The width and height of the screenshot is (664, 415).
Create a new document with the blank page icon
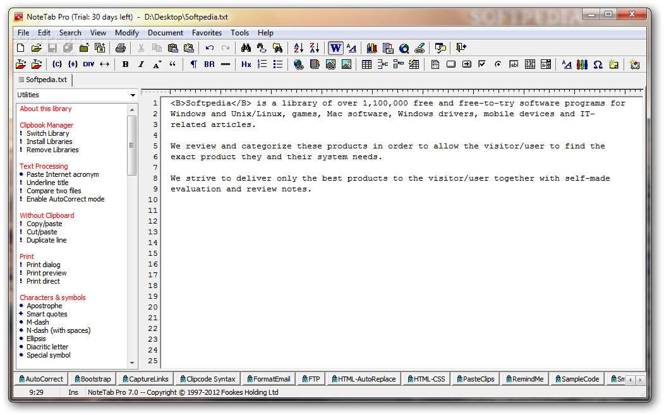(x=20, y=48)
